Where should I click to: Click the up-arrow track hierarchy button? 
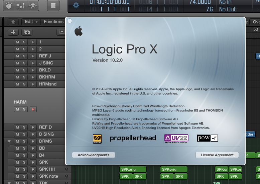(x=13, y=22)
